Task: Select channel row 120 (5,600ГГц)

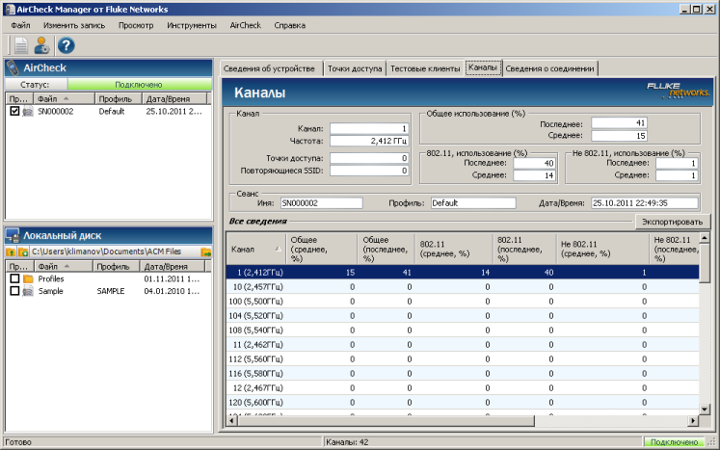Action: (463, 403)
